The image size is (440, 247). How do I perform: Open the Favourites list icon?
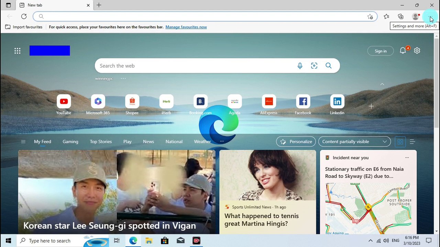(x=386, y=16)
